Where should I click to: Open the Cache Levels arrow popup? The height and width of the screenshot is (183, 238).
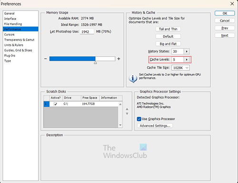coord(187,59)
